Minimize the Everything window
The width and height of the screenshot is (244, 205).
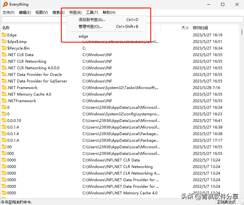[x=209, y=4]
